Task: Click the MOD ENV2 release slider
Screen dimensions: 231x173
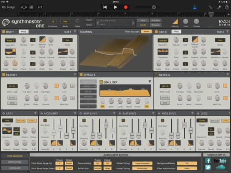Action: coord(191,130)
